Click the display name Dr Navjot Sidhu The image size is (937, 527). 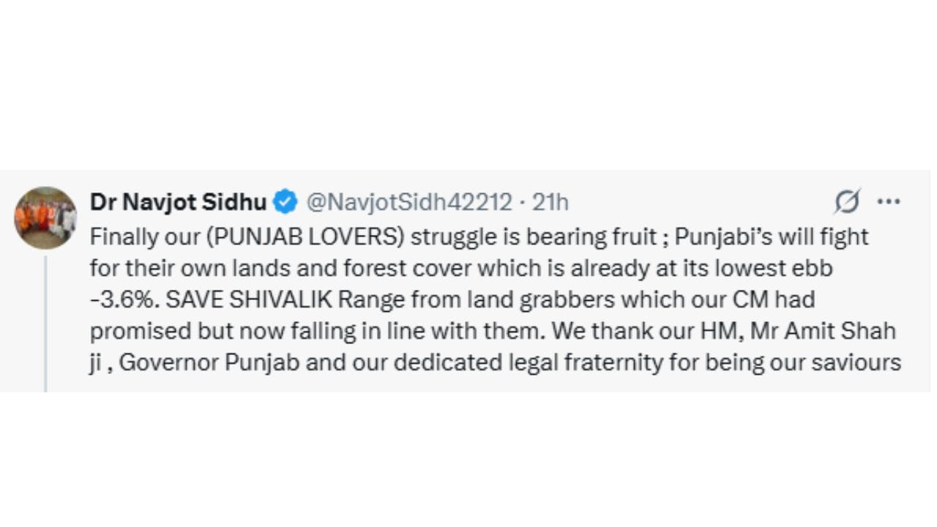click(178, 202)
